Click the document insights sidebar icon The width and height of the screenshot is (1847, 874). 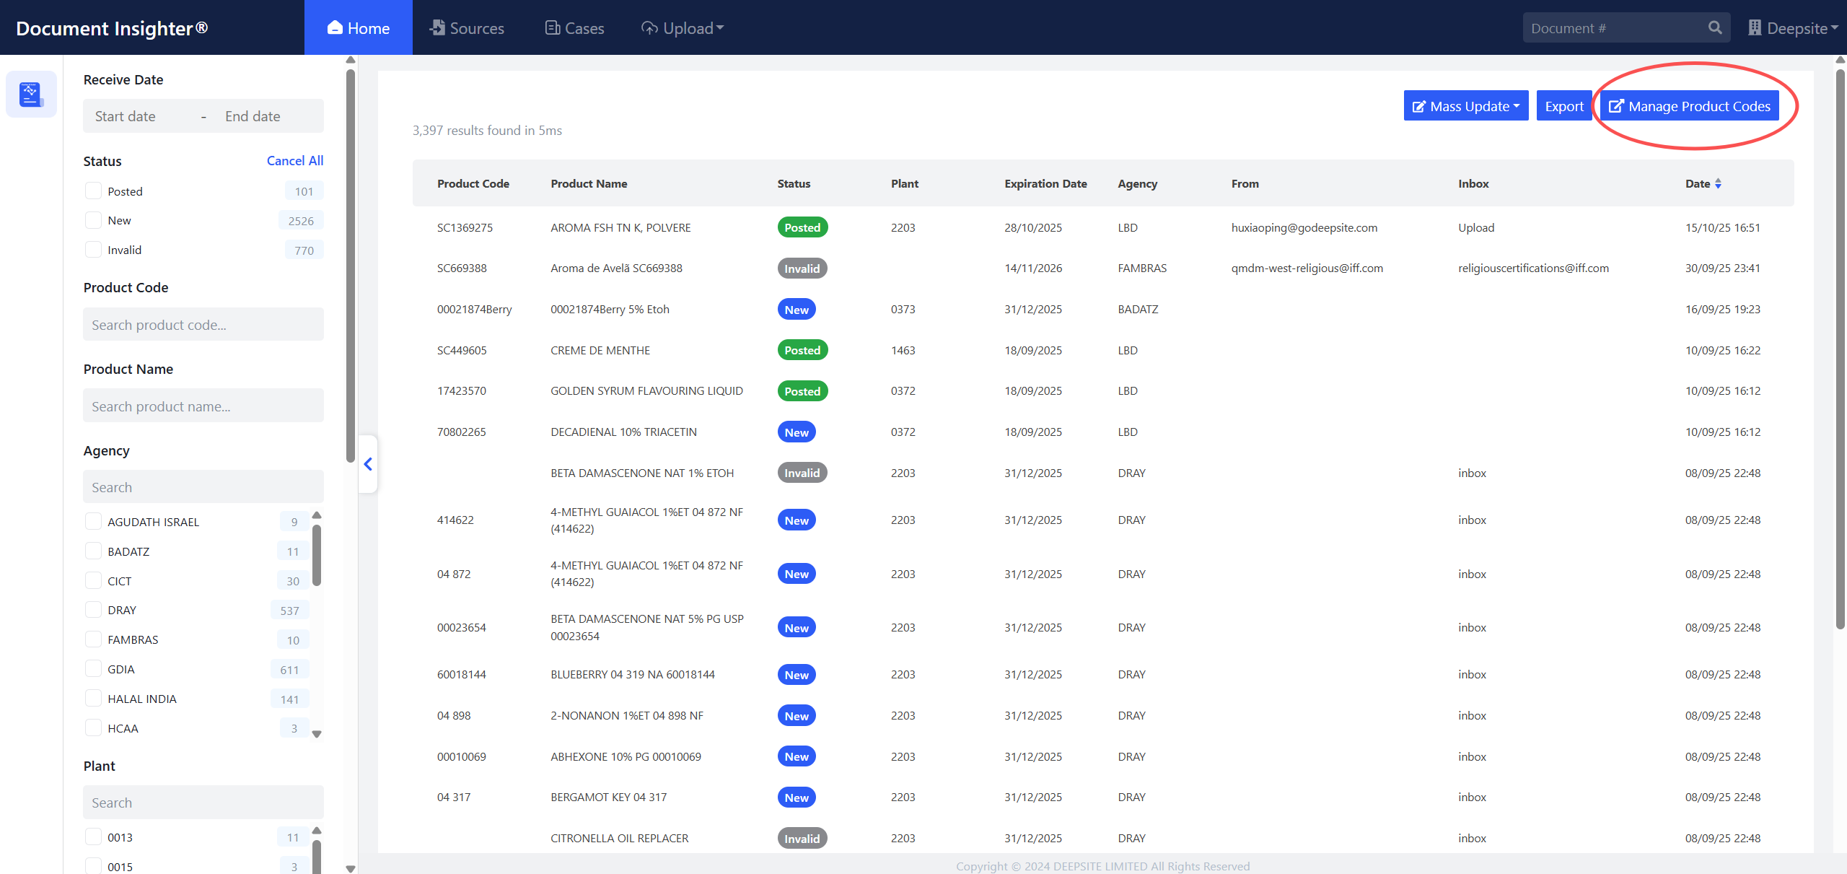[31, 95]
